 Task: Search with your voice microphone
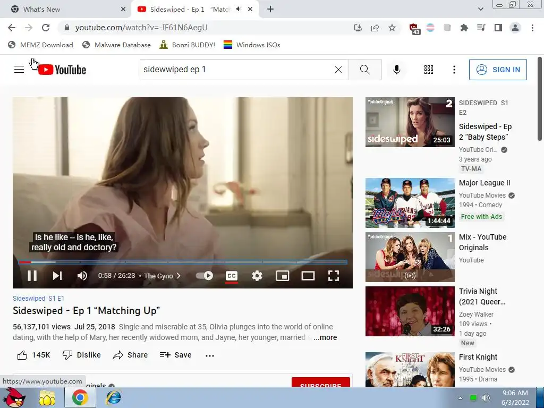(396, 70)
